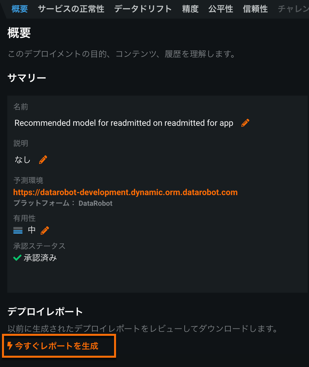Go to the データドリフト tab
This screenshot has width=309, height=367.
point(143,9)
